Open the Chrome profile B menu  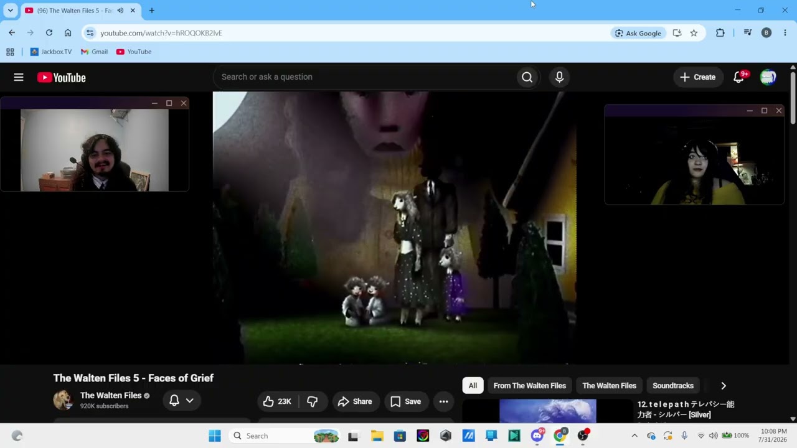click(766, 33)
